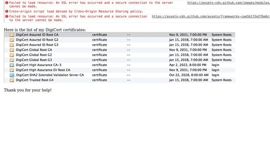
Task: Click the DigiCert Global Root CA certificate icon
Action: point(12,50)
